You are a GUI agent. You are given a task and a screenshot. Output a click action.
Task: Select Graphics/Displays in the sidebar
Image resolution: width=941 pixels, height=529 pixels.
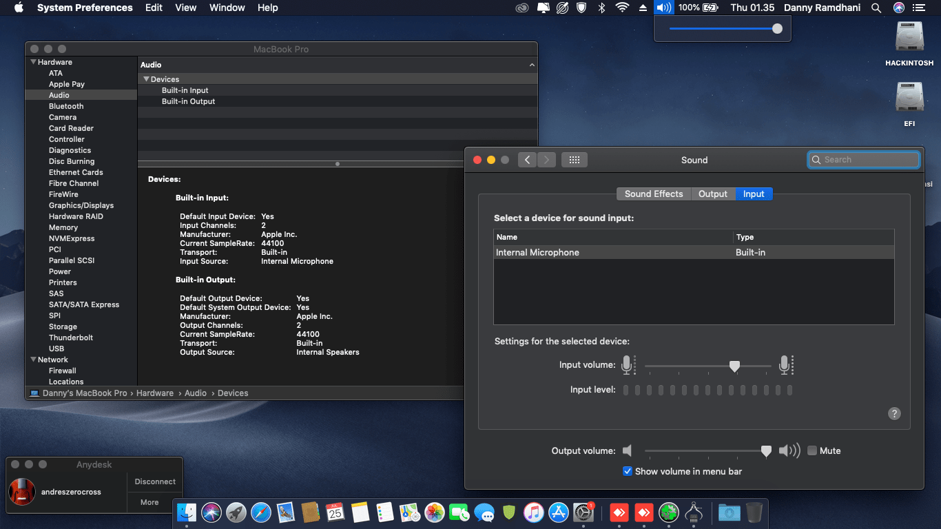click(x=81, y=205)
